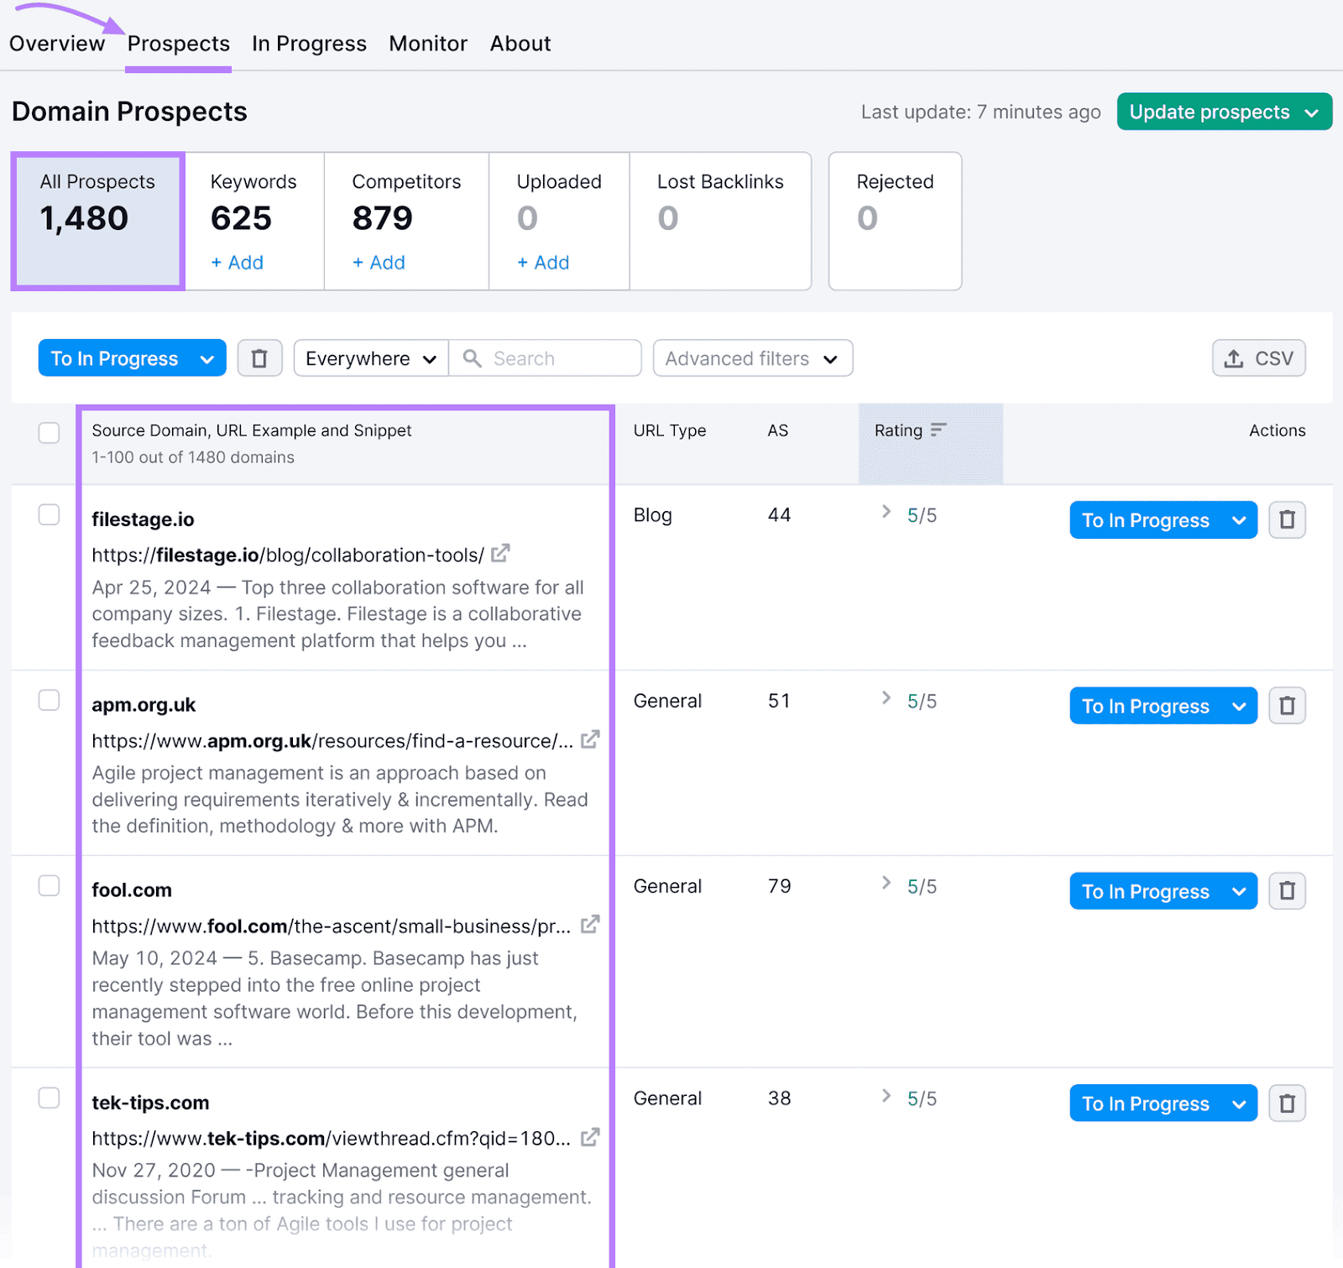The width and height of the screenshot is (1343, 1268).
Task: Open fool.com article in new tab
Action: (x=590, y=925)
